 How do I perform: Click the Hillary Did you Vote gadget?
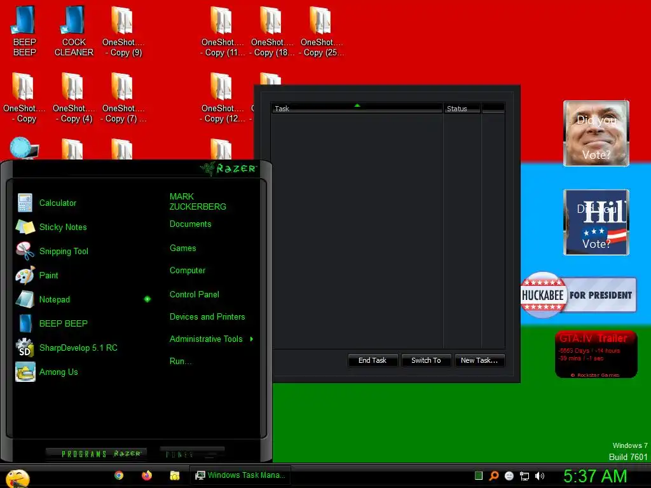click(596, 222)
